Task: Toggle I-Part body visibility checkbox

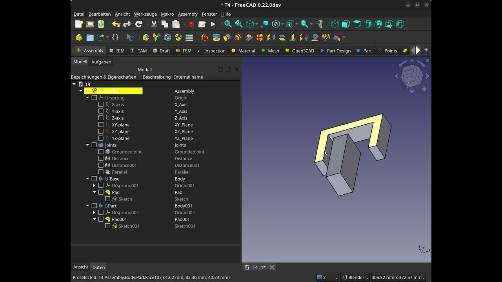Action: (94, 206)
